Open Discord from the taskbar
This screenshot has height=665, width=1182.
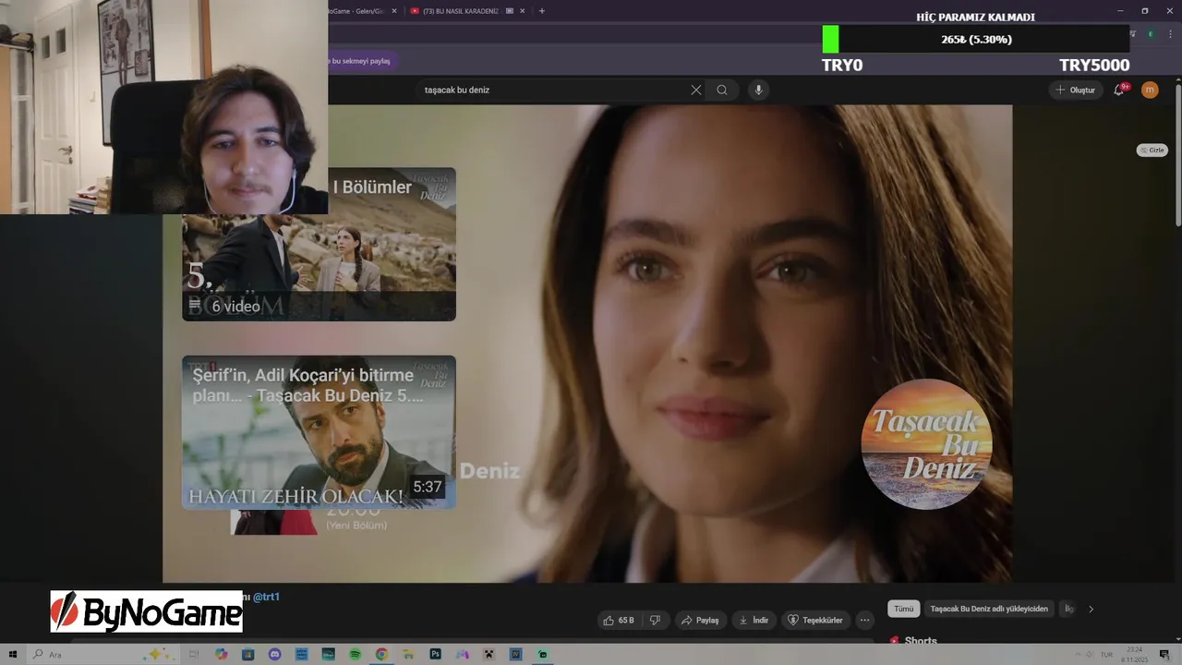point(275,654)
